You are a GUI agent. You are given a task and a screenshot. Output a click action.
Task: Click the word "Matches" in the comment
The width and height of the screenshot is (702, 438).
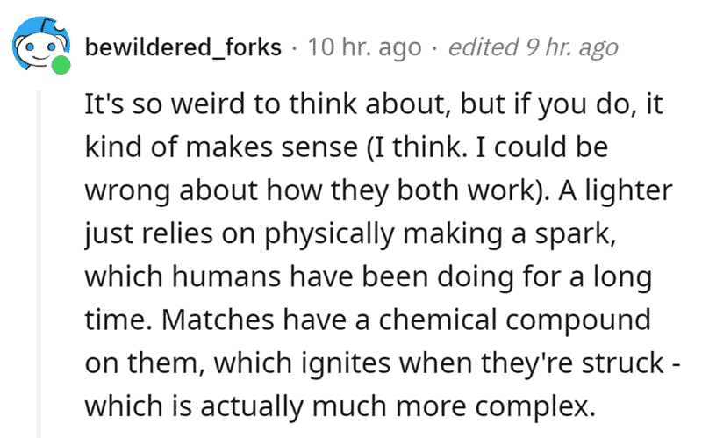click(x=218, y=320)
